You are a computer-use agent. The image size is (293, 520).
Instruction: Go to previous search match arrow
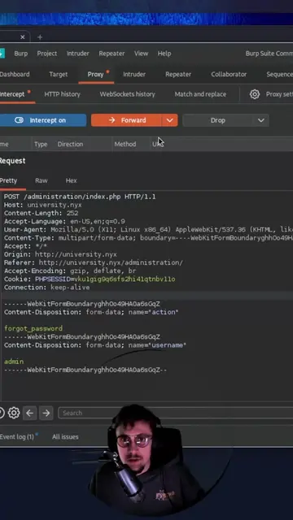29,413
